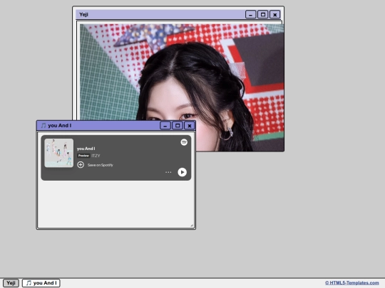Image resolution: width=385 pixels, height=288 pixels.
Task: Click the resize grip of the you And I window
Action: 192,225
